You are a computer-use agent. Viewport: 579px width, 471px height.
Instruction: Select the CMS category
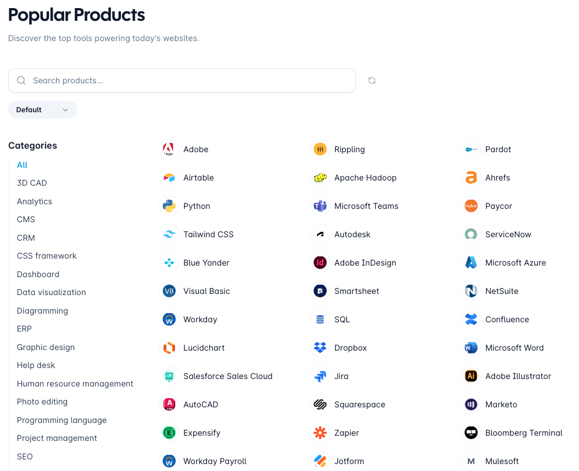pos(26,219)
